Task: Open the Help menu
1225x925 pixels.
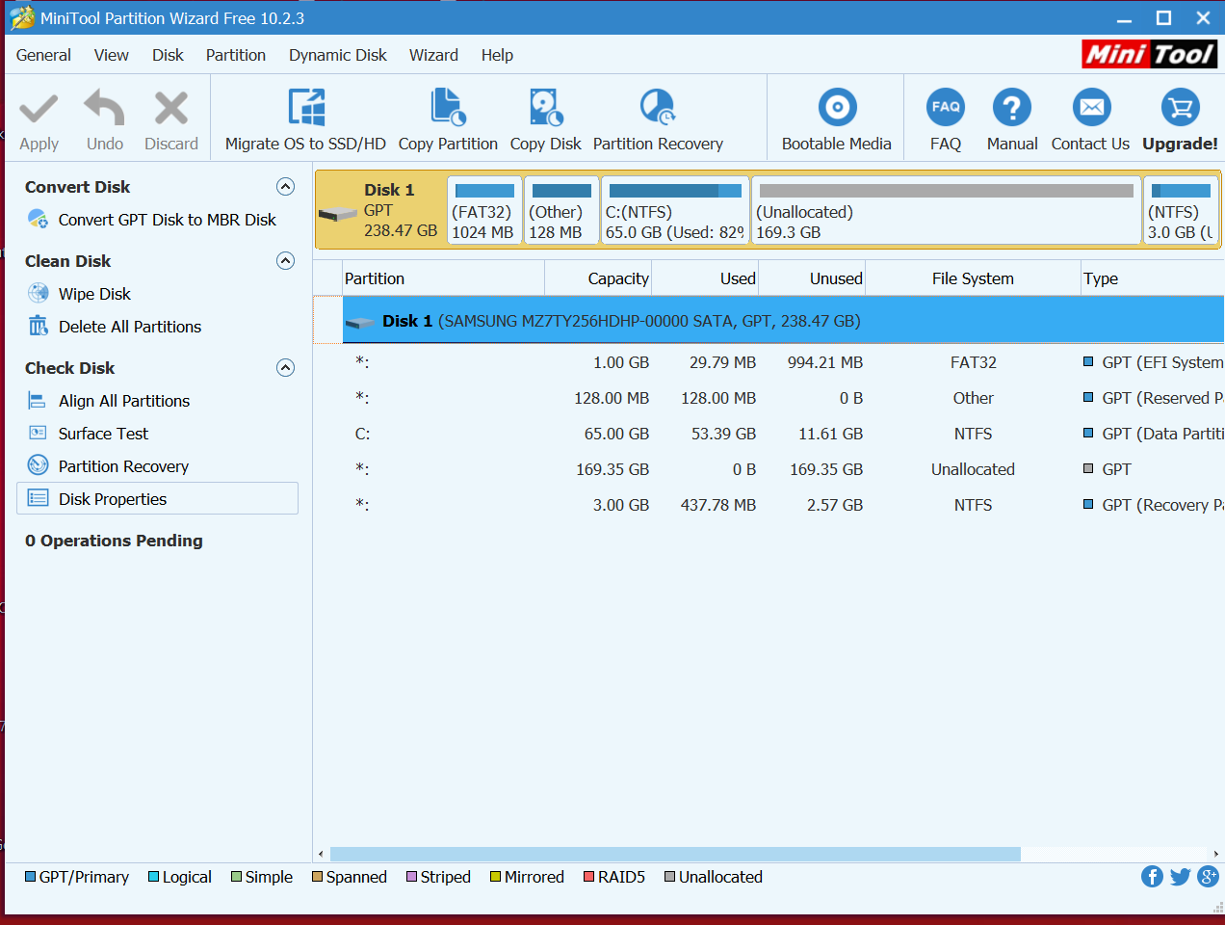Action: tap(497, 55)
